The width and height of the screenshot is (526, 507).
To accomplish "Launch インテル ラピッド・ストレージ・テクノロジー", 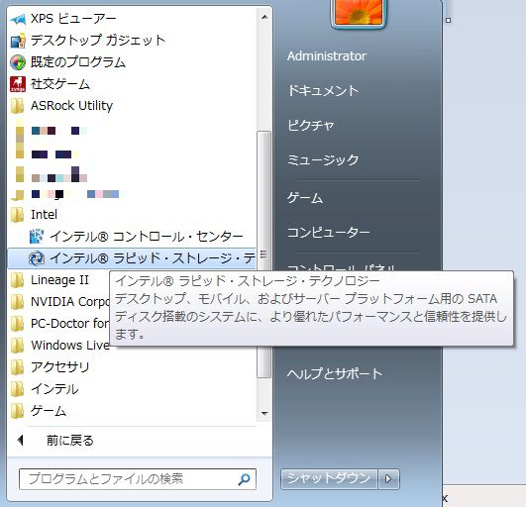I will [132, 258].
